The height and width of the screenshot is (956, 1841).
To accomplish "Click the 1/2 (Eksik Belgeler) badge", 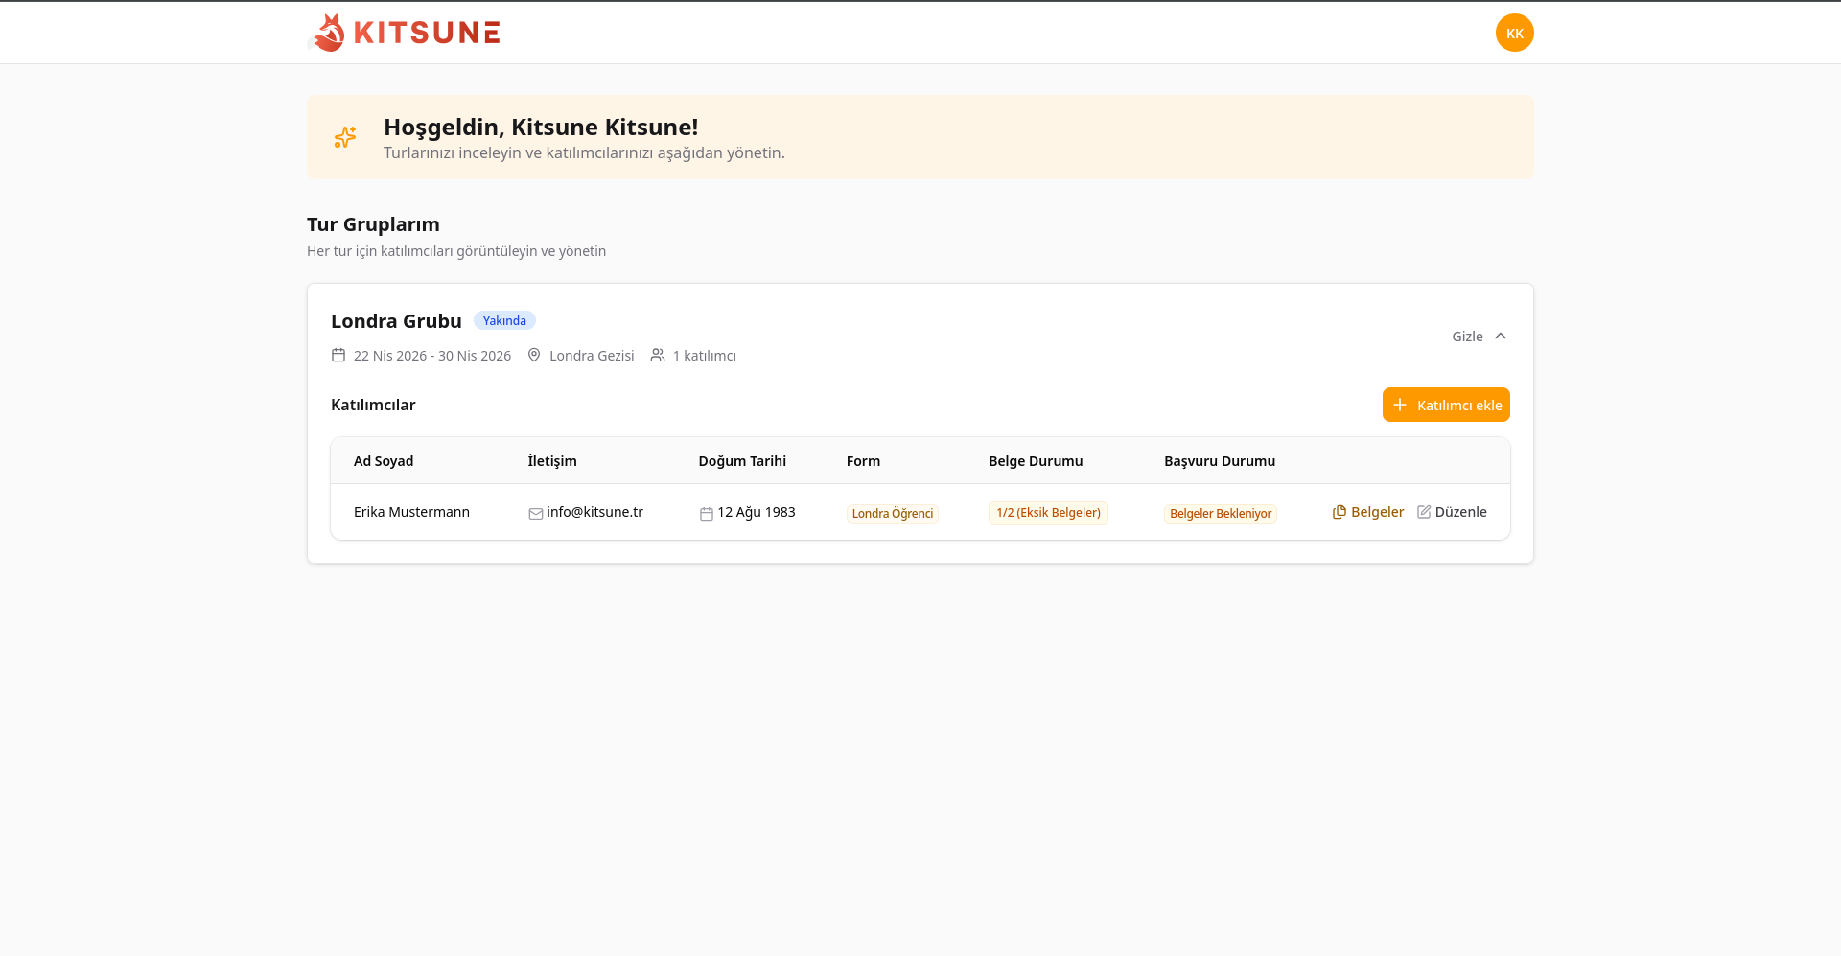I will pyautogui.click(x=1048, y=513).
